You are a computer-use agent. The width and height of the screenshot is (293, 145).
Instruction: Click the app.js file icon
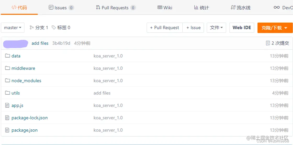point(7,105)
